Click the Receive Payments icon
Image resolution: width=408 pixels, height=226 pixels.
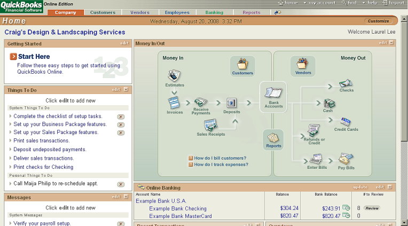201,102
